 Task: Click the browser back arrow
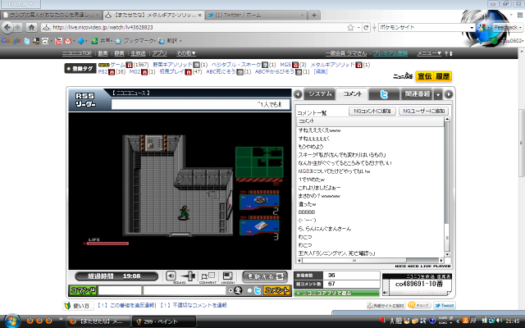[x=7, y=27]
